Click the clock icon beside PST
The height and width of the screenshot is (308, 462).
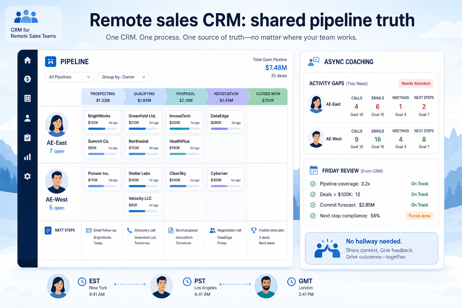point(187,282)
